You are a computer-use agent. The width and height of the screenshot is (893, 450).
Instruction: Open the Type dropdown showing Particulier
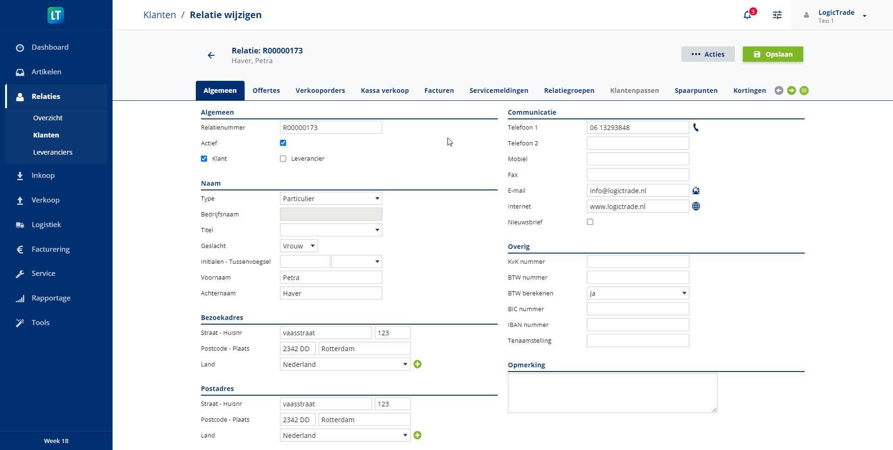coord(331,199)
